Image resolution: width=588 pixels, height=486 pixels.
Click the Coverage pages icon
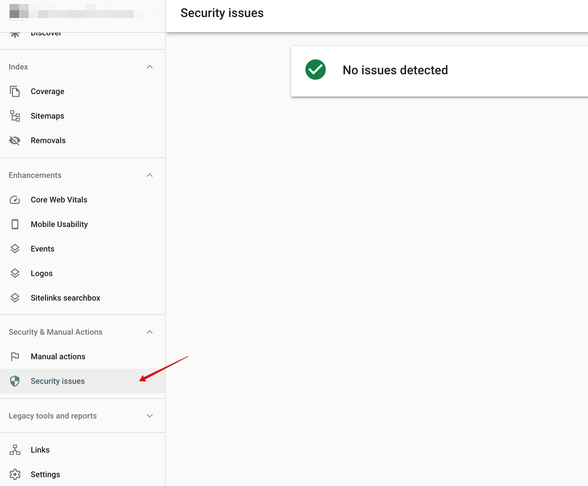15,91
